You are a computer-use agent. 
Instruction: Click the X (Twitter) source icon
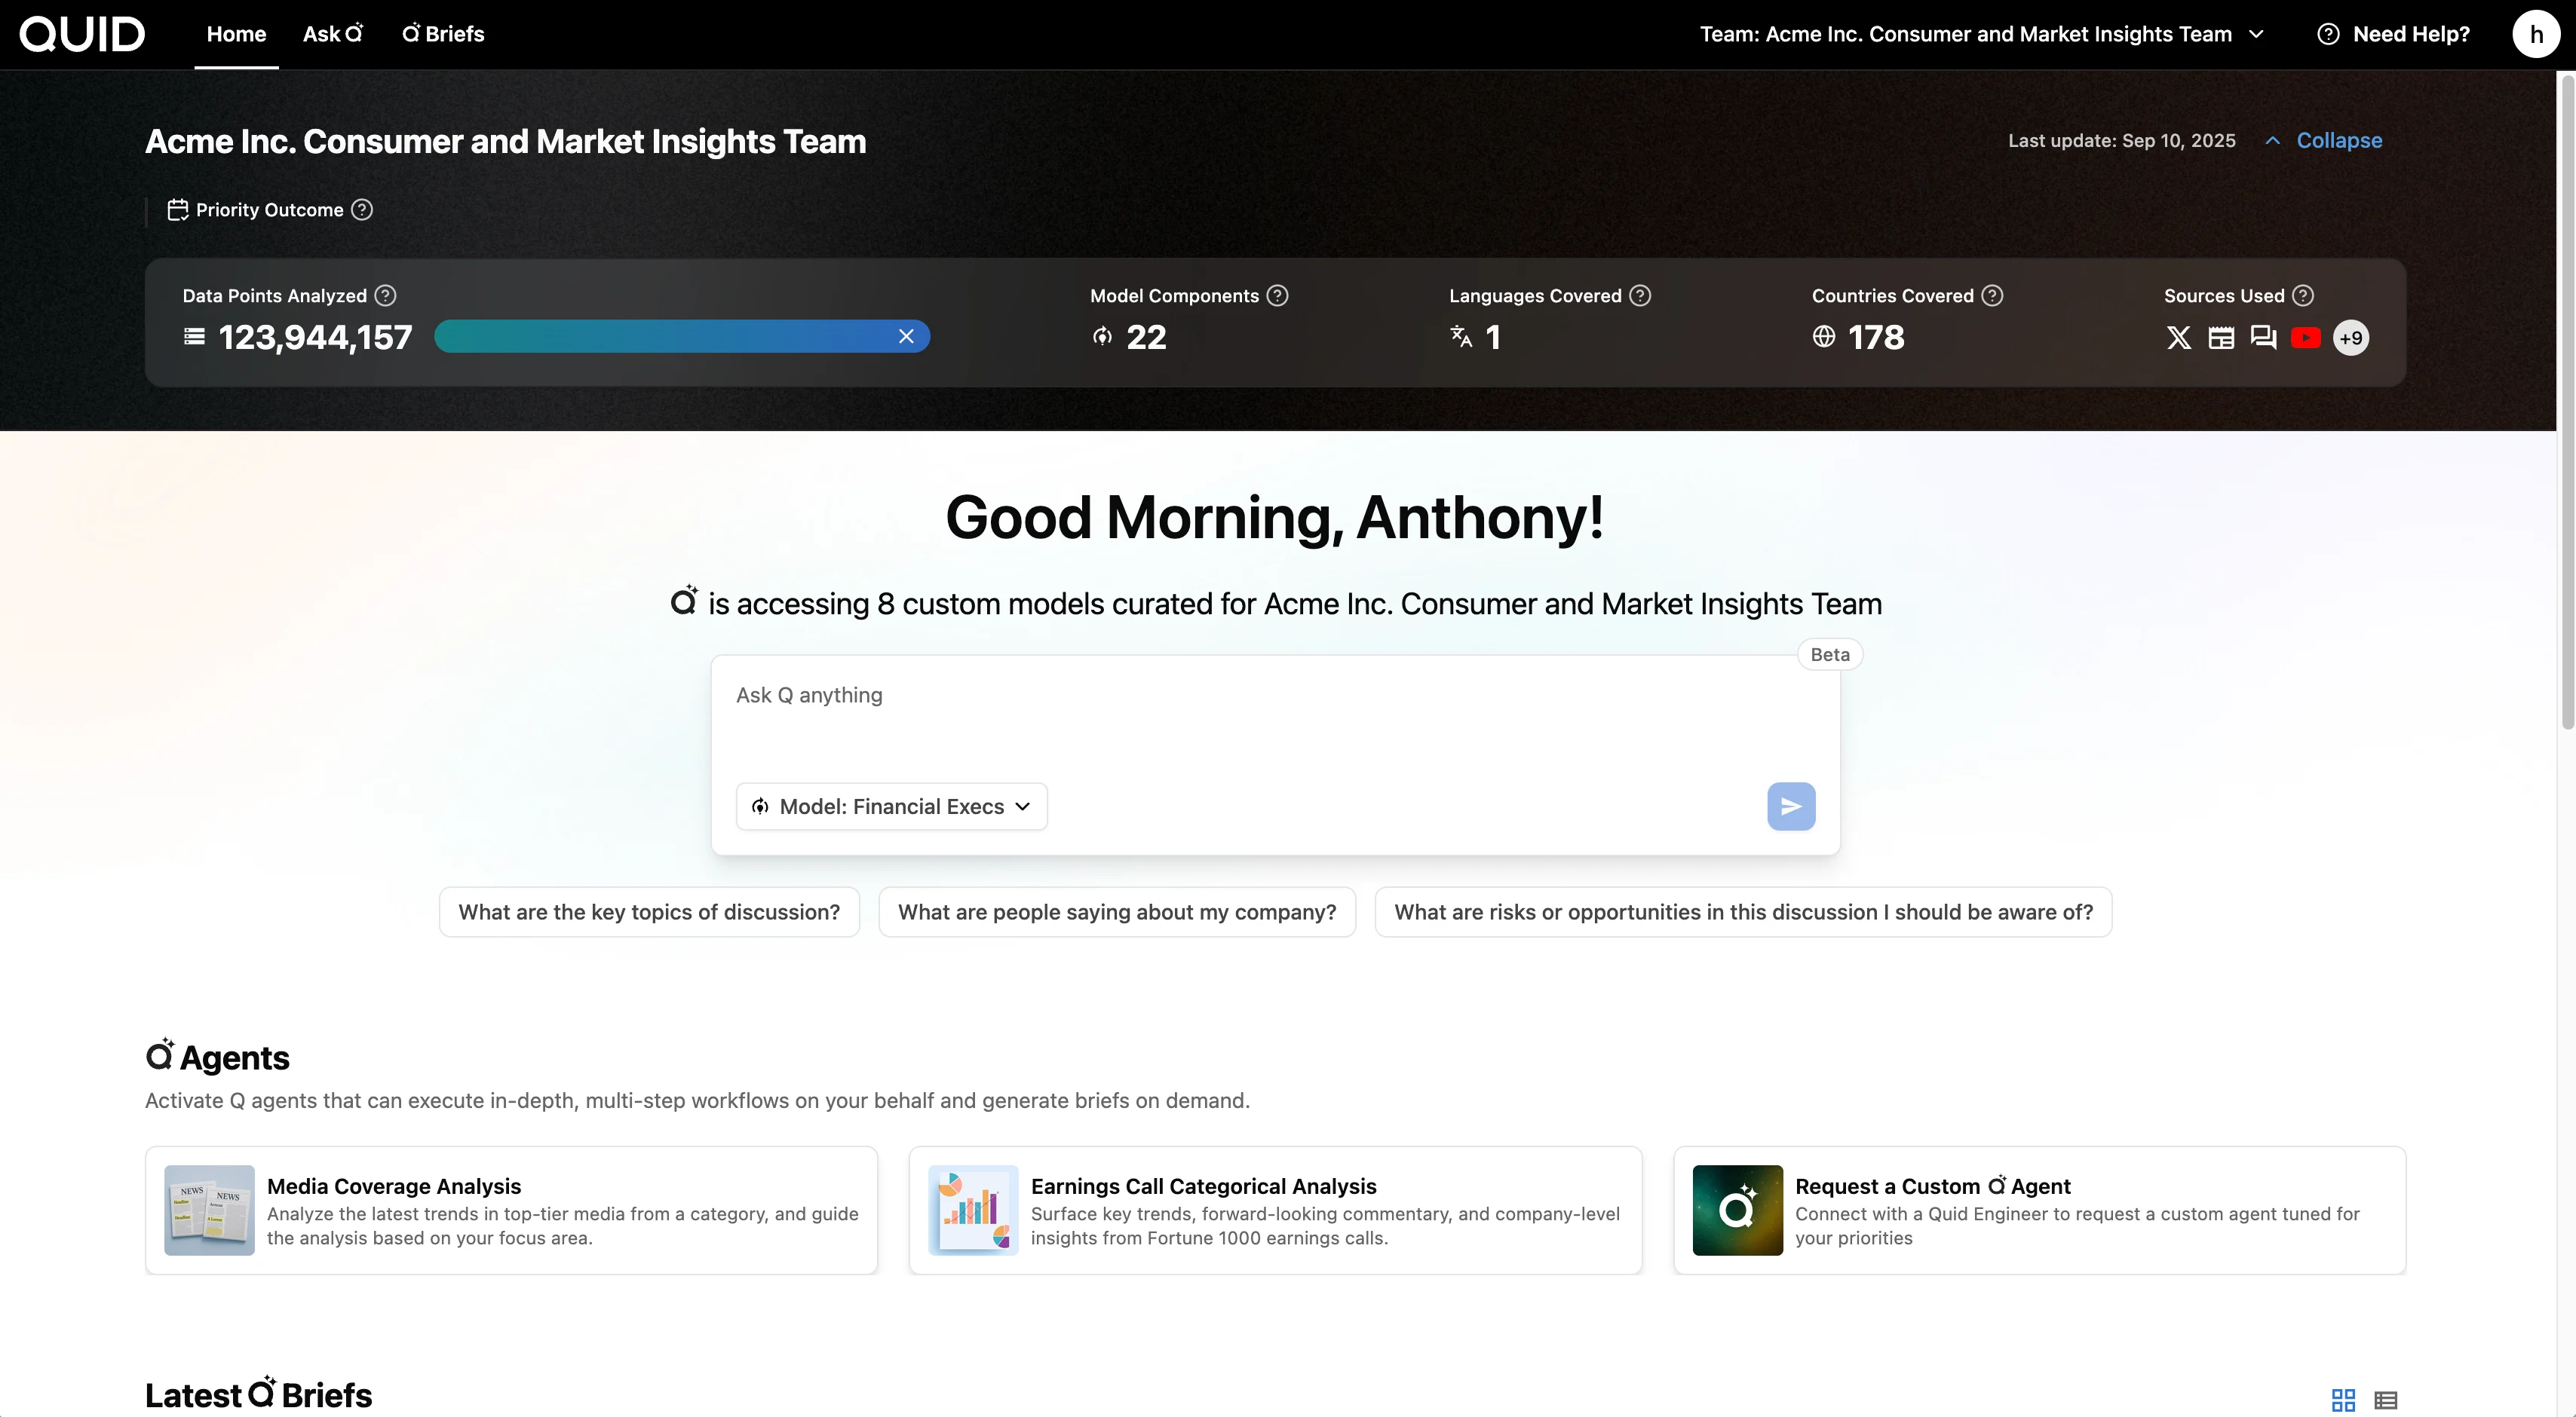pos(2178,338)
